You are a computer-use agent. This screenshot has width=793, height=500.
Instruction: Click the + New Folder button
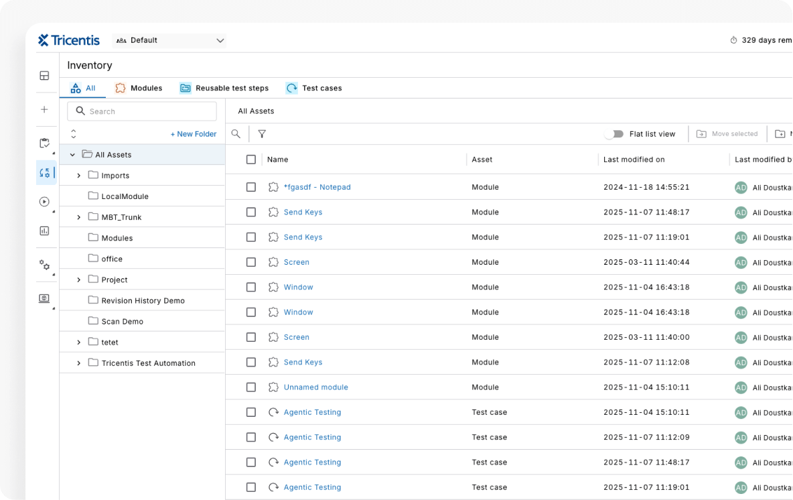click(x=193, y=134)
